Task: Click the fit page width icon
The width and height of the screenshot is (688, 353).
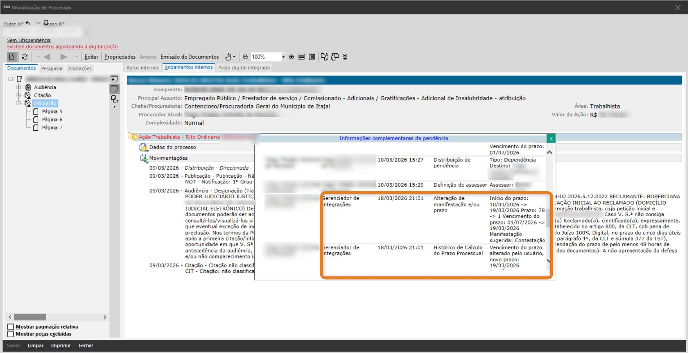Action: click(302, 57)
